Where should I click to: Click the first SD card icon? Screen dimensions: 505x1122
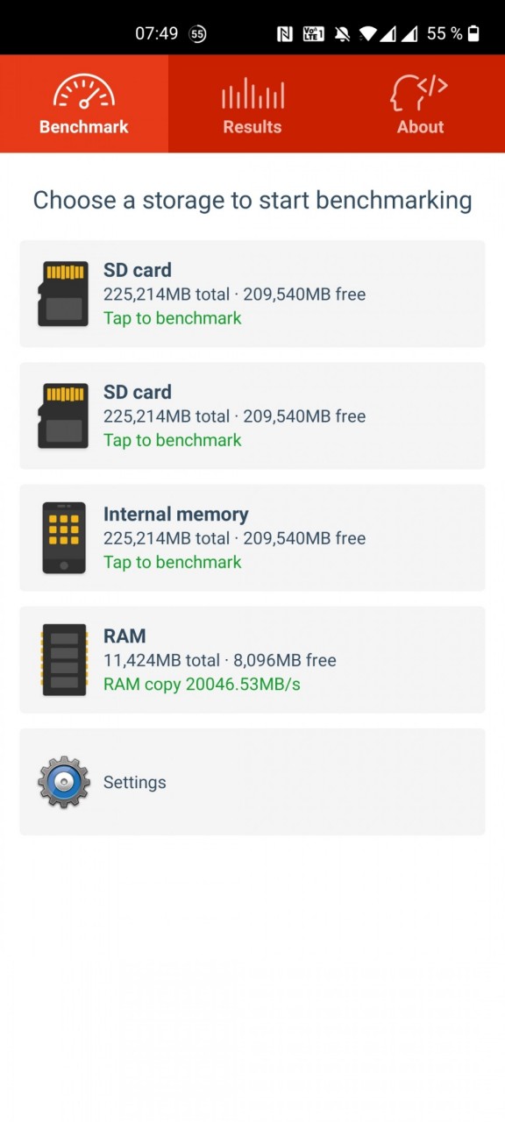click(63, 294)
